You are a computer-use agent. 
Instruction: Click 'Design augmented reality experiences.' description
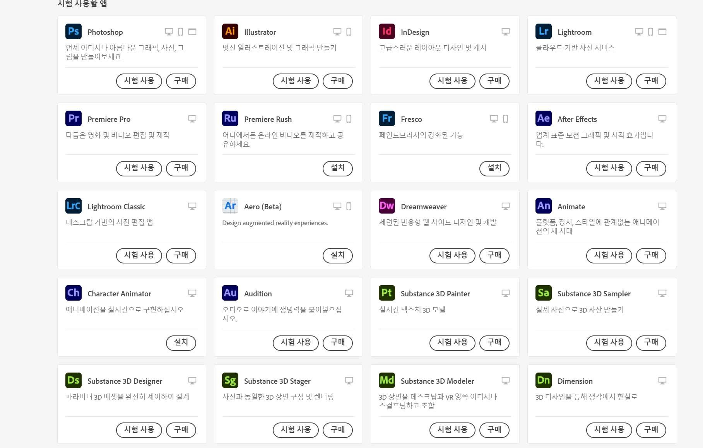coord(275,223)
